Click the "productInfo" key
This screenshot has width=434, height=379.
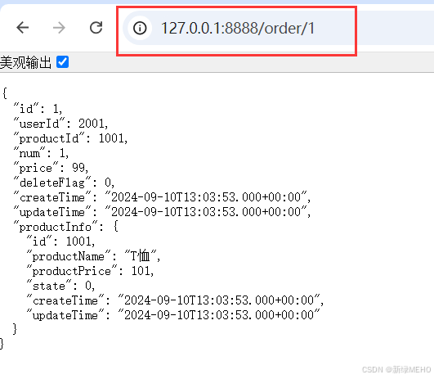56,227
